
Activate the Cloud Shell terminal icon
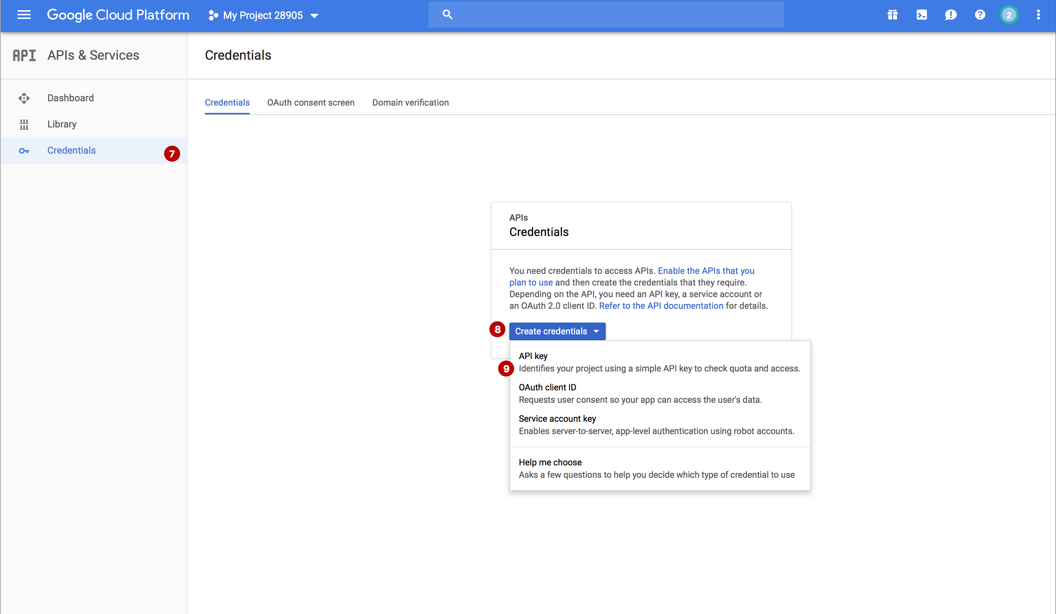921,15
